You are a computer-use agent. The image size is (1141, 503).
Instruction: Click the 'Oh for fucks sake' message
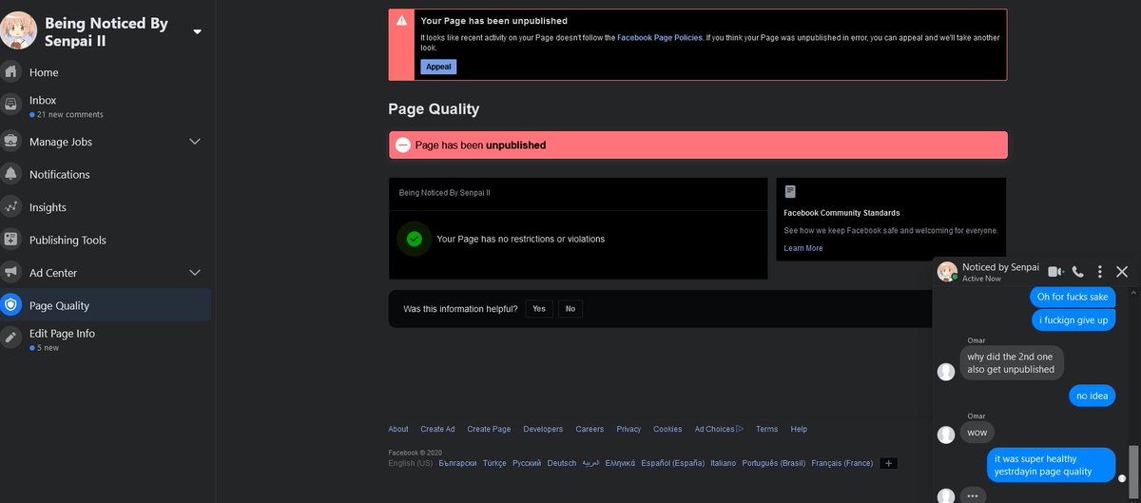(x=1073, y=297)
